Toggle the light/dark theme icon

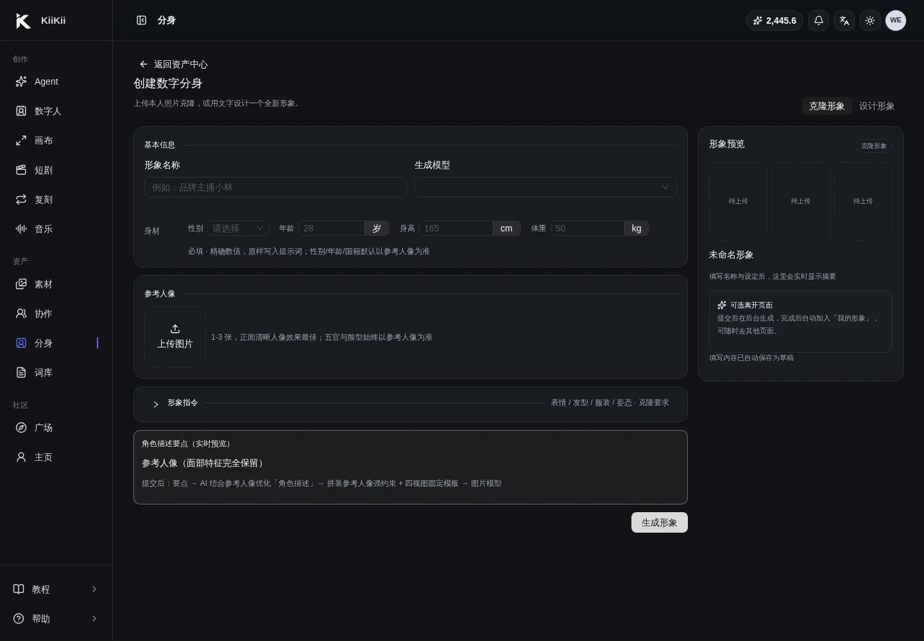tap(870, 21)
